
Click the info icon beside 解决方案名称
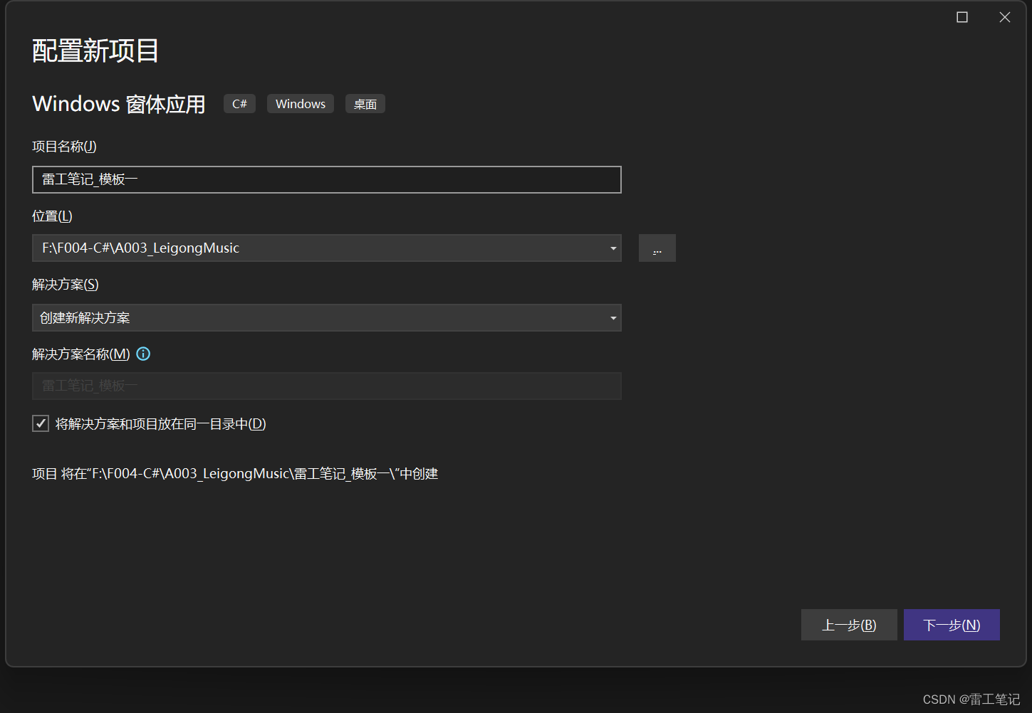point(143,354)
